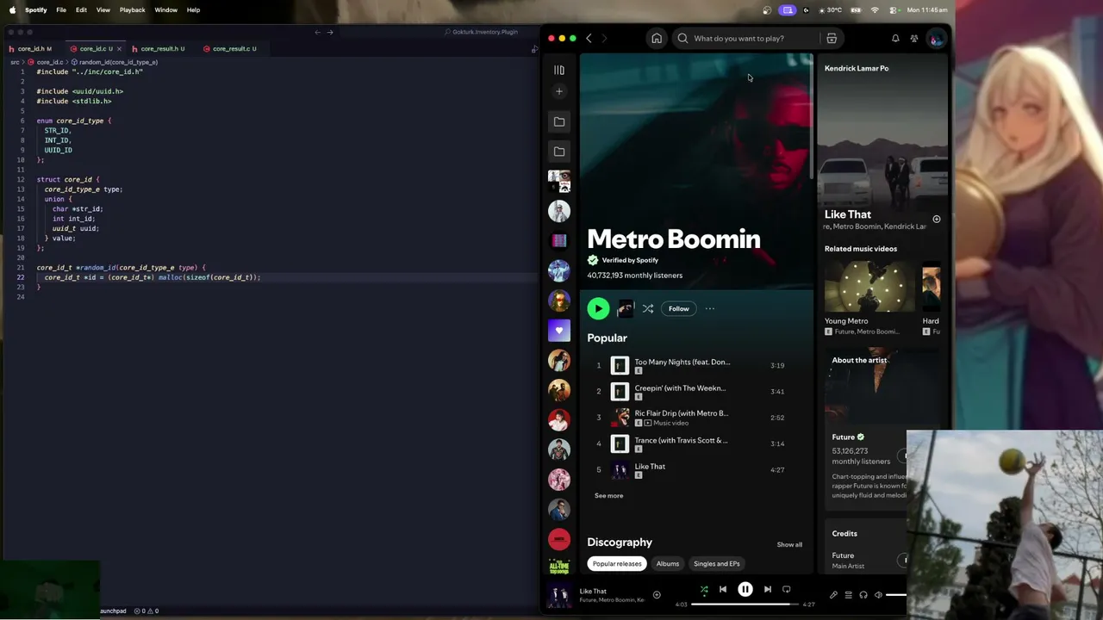Open Wi-Fi status in menu bar
This screenshot has width=1103, height=620.
[876, 10]
